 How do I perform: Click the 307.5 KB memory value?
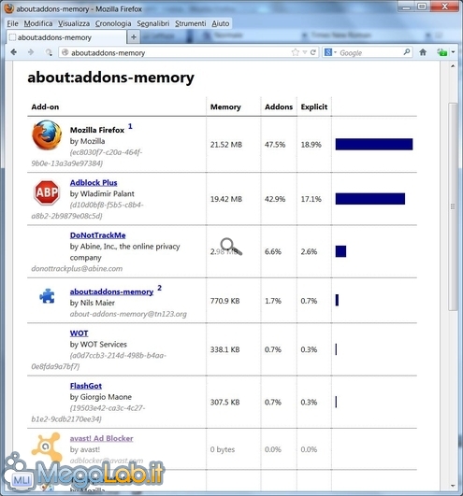coord(224,402)
